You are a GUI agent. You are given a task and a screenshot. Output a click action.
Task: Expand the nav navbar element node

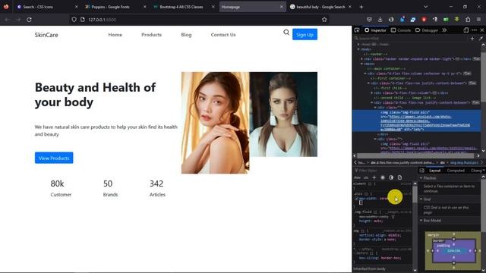pos(361,59)
